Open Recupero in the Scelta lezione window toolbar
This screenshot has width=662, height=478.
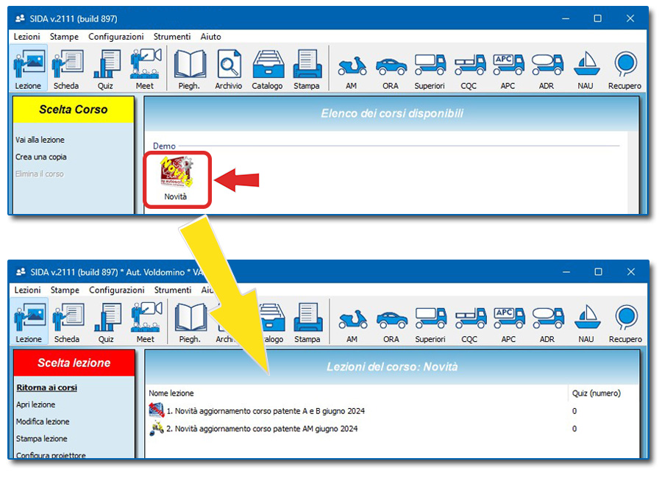coord(625,322)
